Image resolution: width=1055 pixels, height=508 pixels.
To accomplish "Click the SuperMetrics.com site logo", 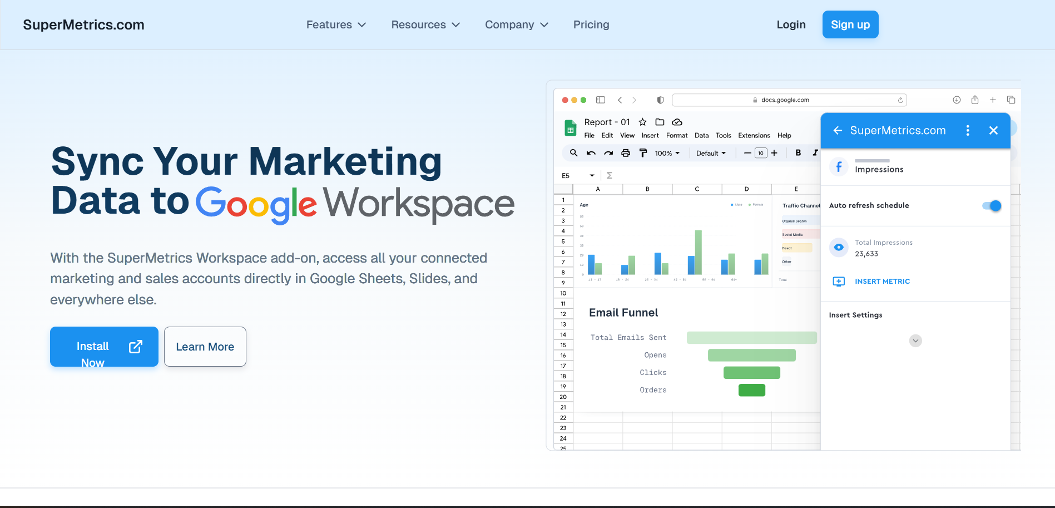I will [x=83, y=24].
